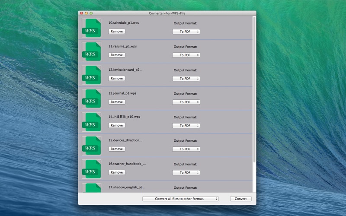The image size is (346, 216).
Task: Click the vertical scrollbar of file list
Action: coord(254,89)
